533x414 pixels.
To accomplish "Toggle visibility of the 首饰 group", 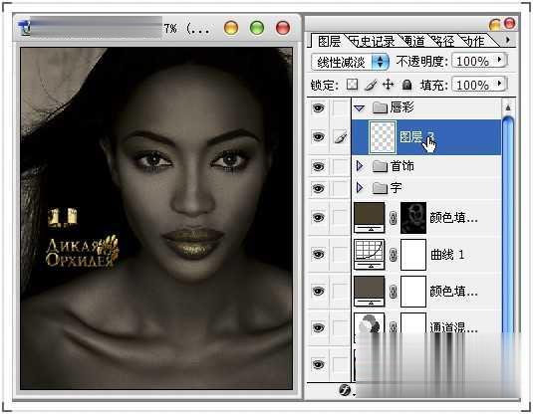I will pyautogui.click(x=318, y=166).
